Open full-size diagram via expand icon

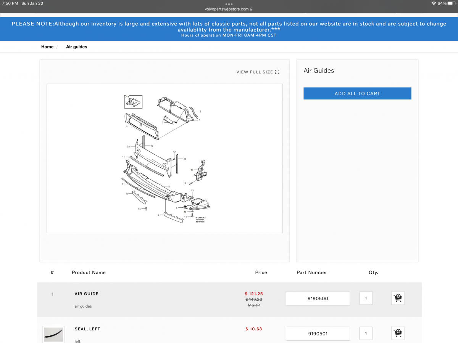pos(277,72)
